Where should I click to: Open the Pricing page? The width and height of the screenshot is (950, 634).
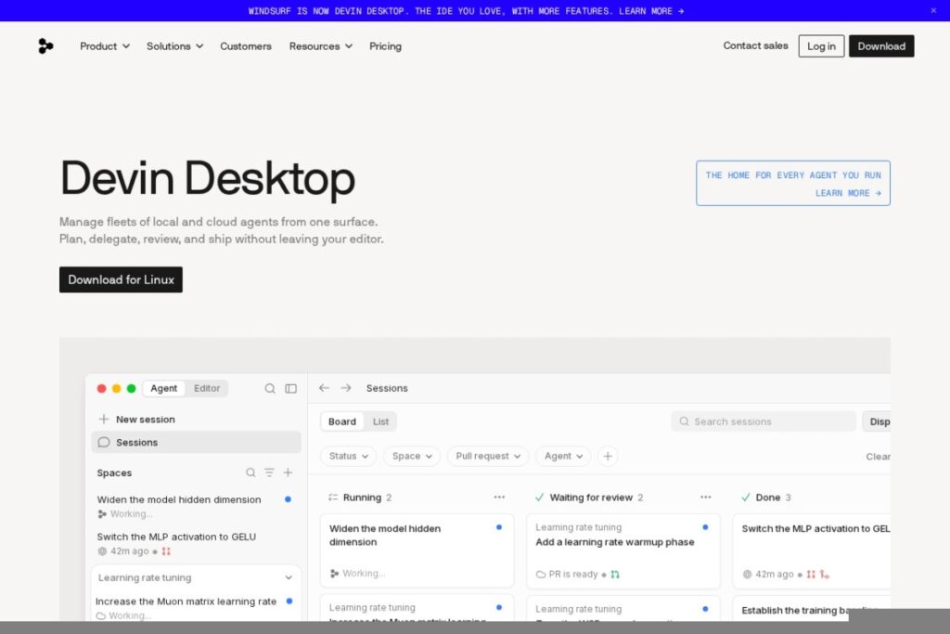tap(385, 46)
